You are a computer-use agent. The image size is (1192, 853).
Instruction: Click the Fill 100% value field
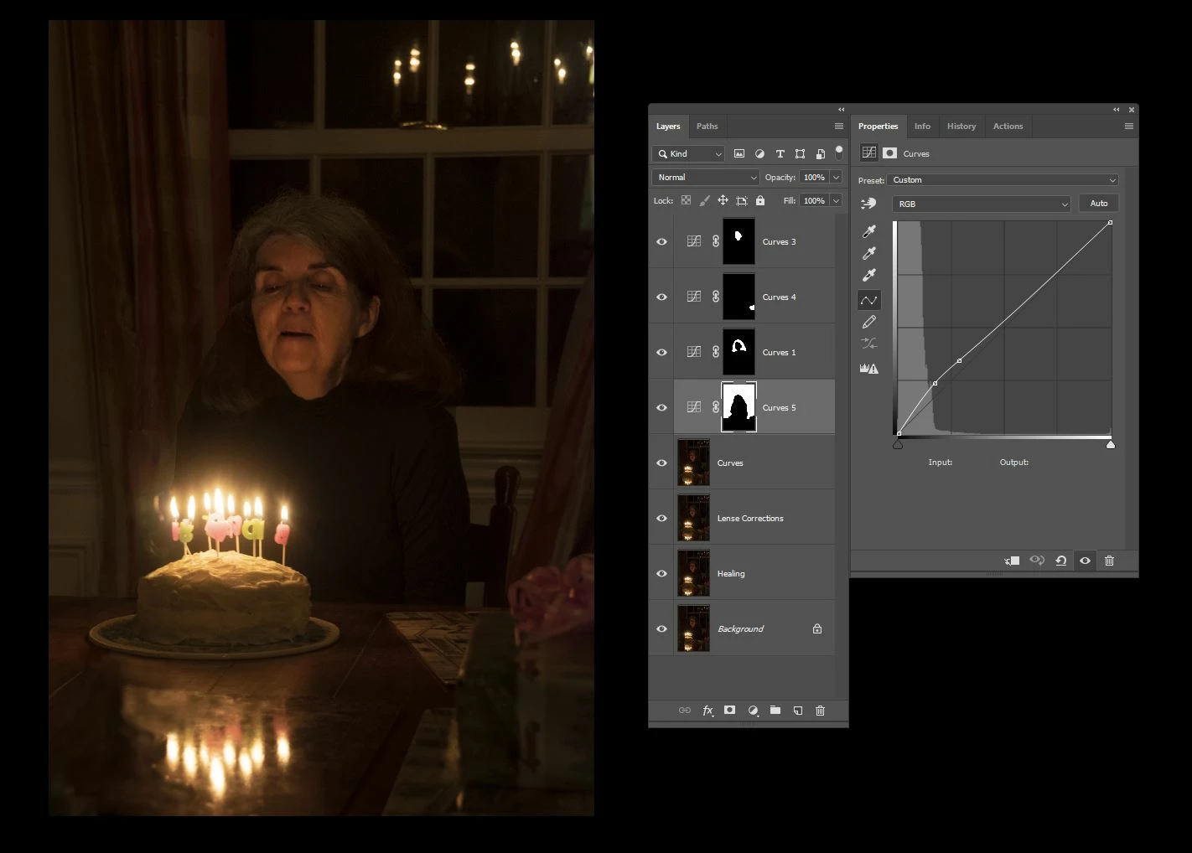814,200
